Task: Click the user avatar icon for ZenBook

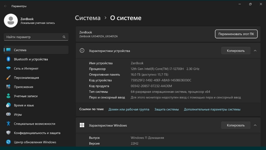Action: click(11, 21)
